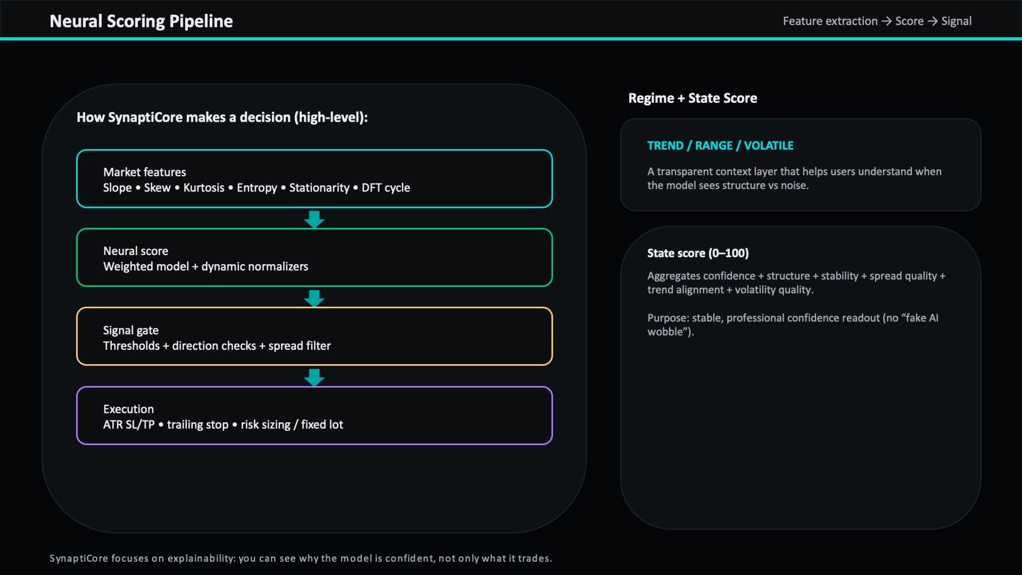Click the arrow below Neural score box

tap(314, 298)
